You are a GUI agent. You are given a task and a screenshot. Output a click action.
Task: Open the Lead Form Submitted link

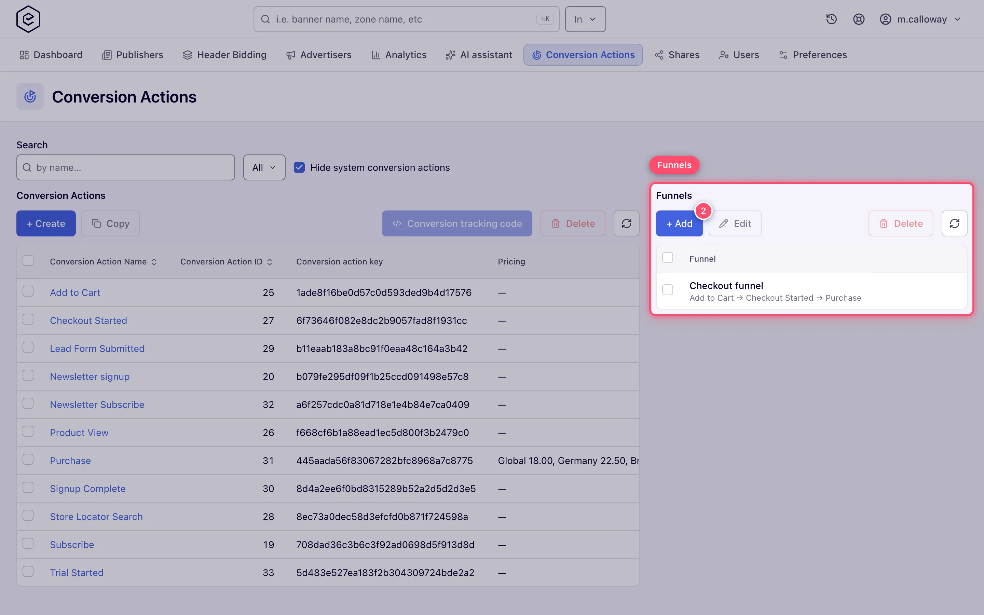(x=97, y=348)
